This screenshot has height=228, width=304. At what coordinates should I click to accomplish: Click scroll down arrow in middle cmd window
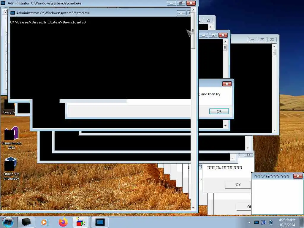click(x=225, y=126)
